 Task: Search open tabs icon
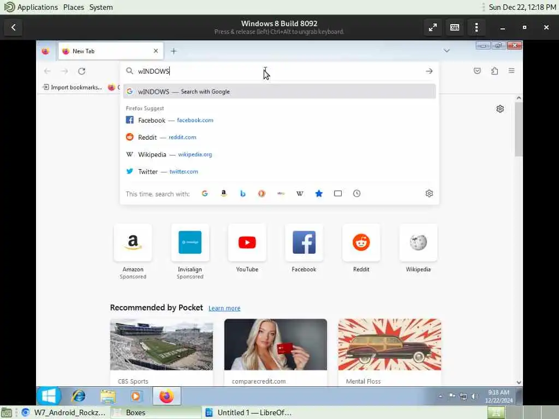point(338,194)
